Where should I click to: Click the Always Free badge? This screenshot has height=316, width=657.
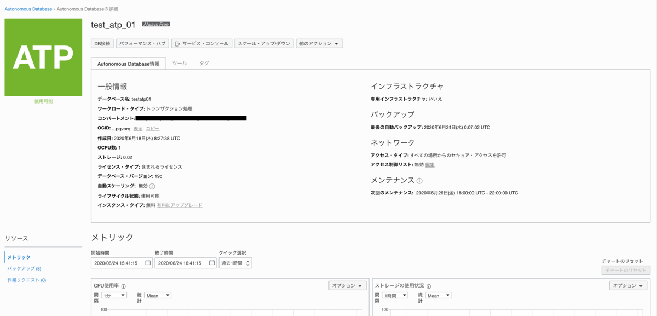[156, 25]
